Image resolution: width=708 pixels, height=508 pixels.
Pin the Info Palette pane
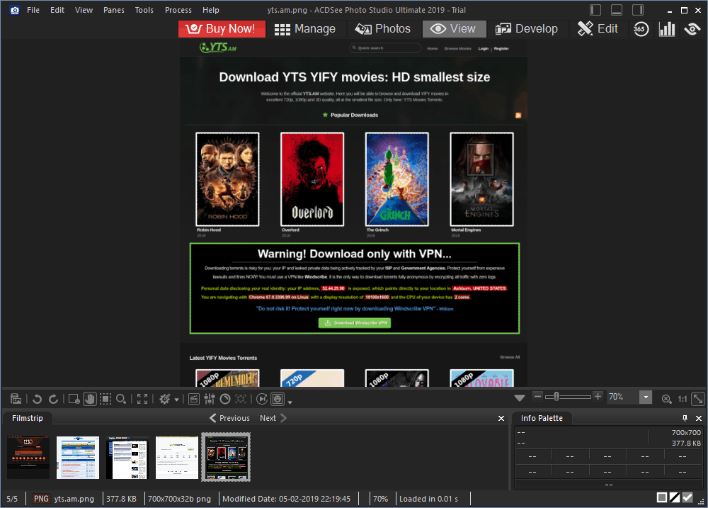coord(685,418)
